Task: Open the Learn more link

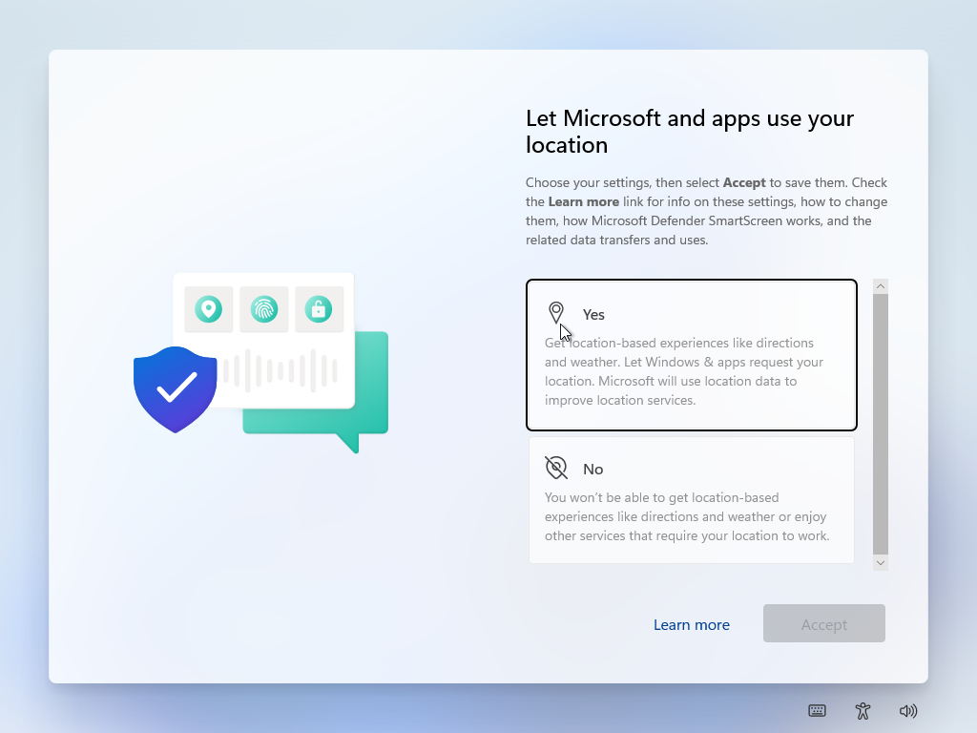Action: (691, 624)
